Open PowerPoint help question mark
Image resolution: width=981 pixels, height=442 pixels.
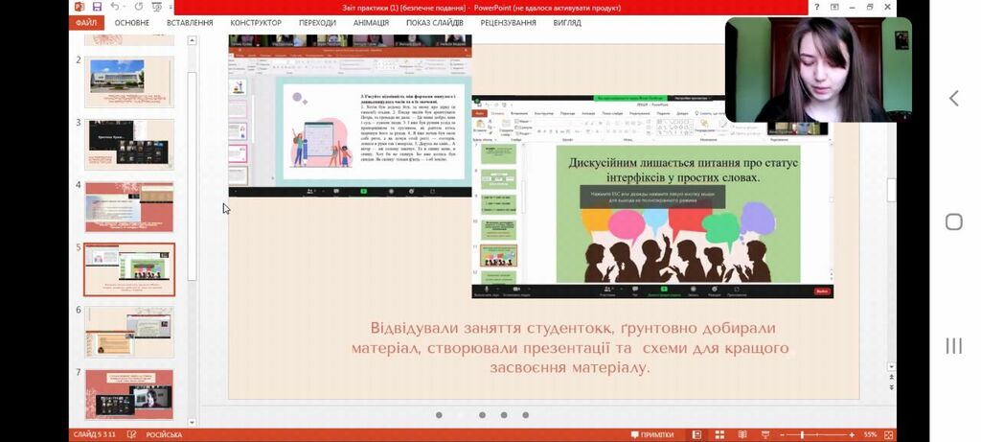click(x=816, y=7)
